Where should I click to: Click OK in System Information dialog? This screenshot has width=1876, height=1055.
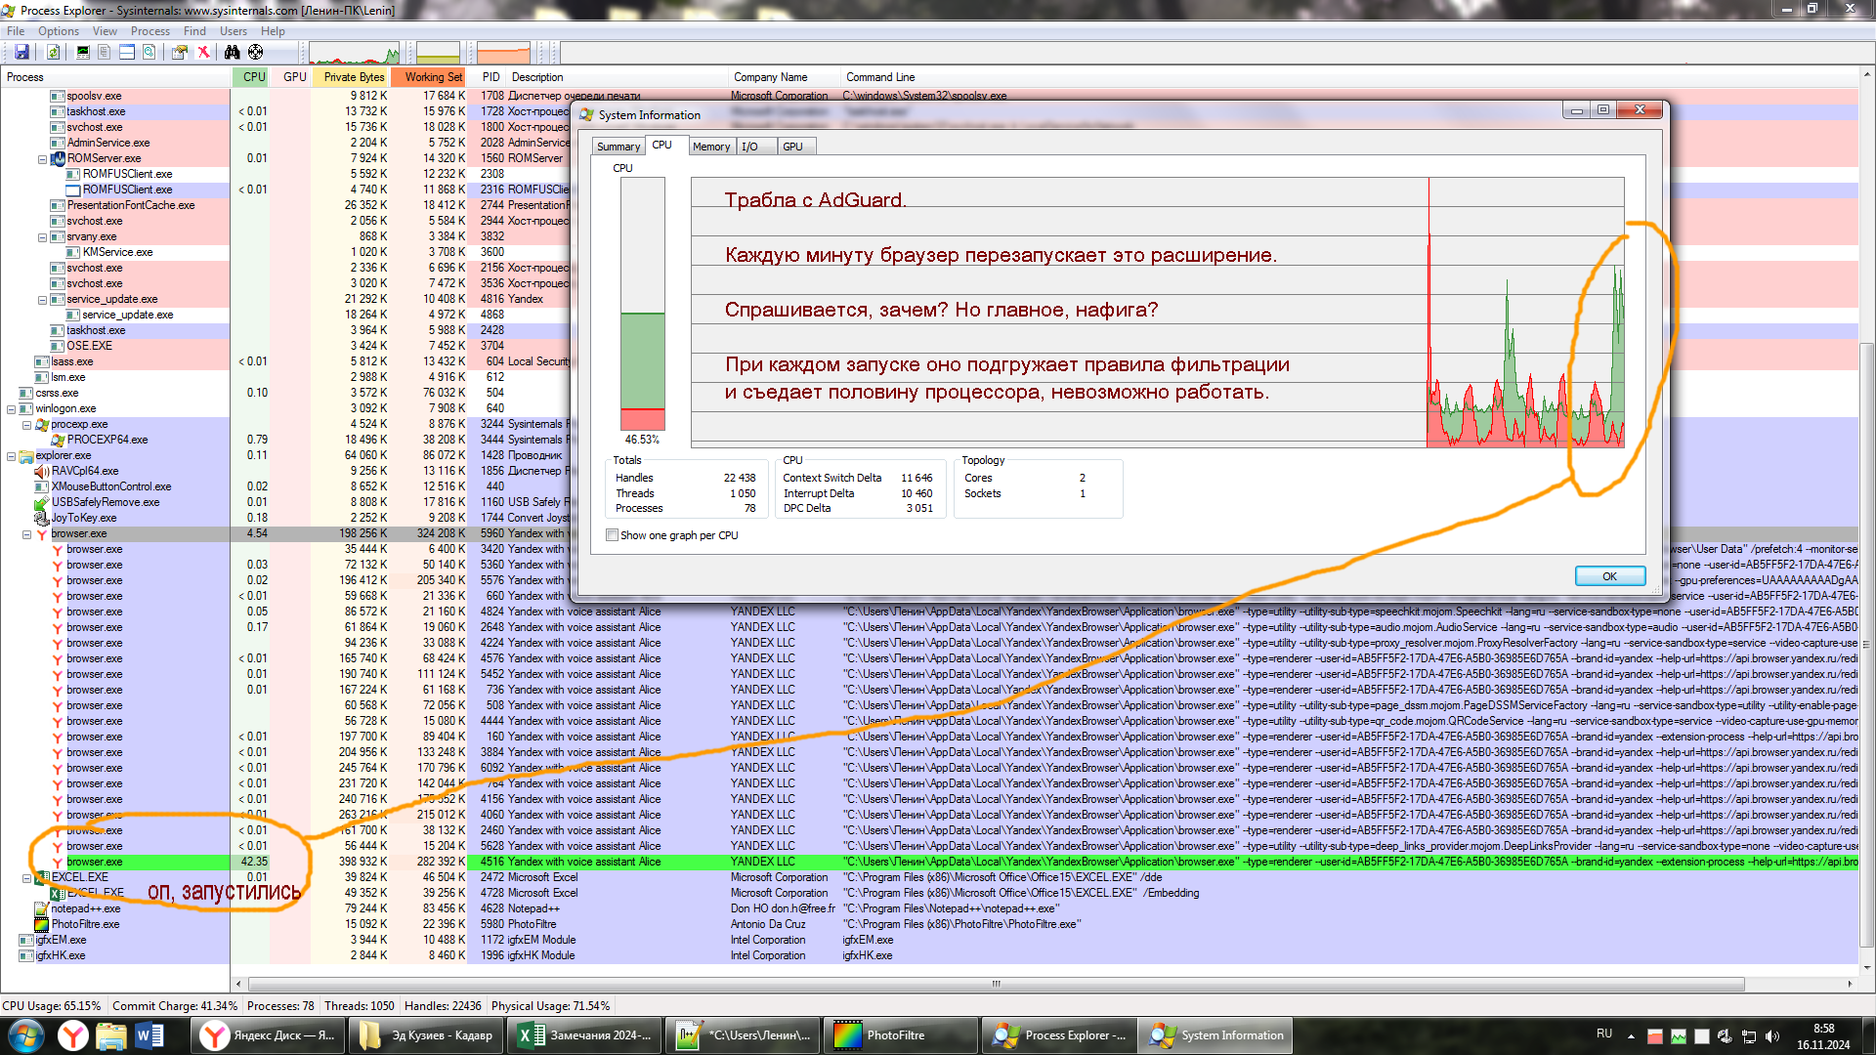(1609, 576)
